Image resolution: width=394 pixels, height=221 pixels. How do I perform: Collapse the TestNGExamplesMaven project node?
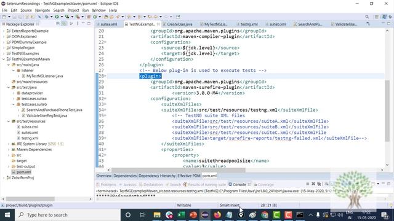(4, 59)
